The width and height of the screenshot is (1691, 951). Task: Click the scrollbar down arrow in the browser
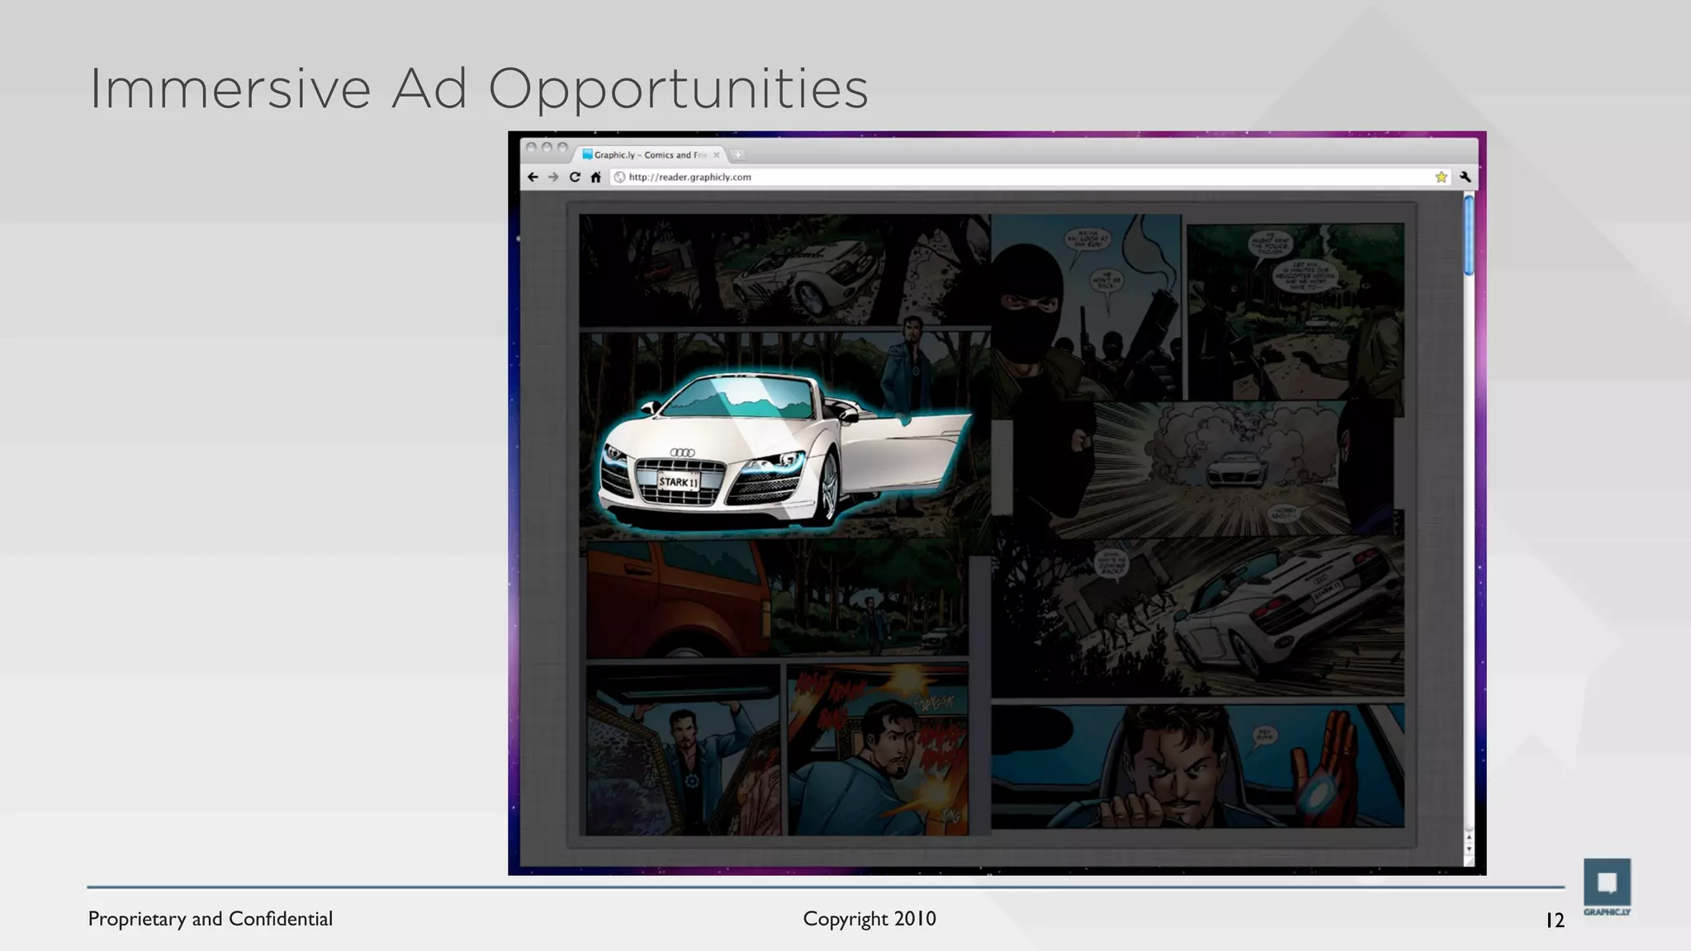coord(1469,849)
